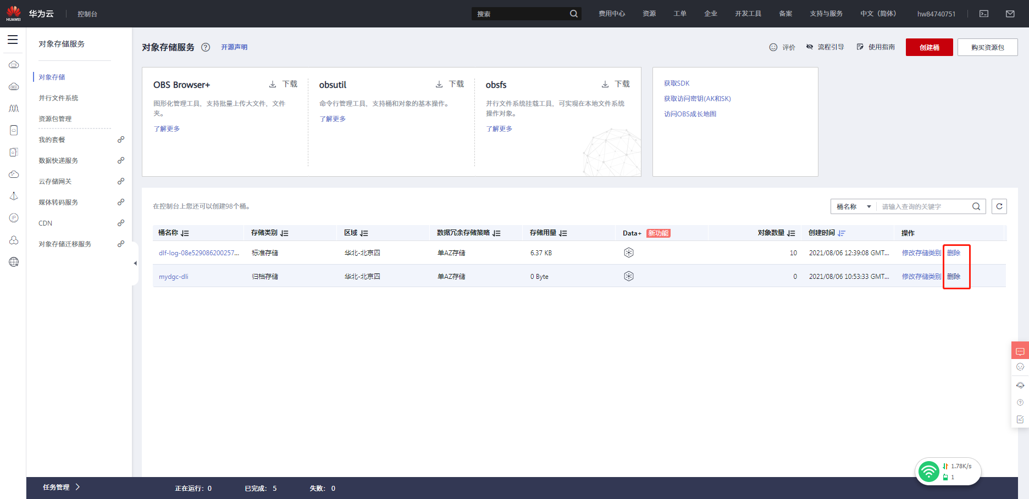Sort buckets by 存储用量 column

pyautogui.click(x=563, y=233)
